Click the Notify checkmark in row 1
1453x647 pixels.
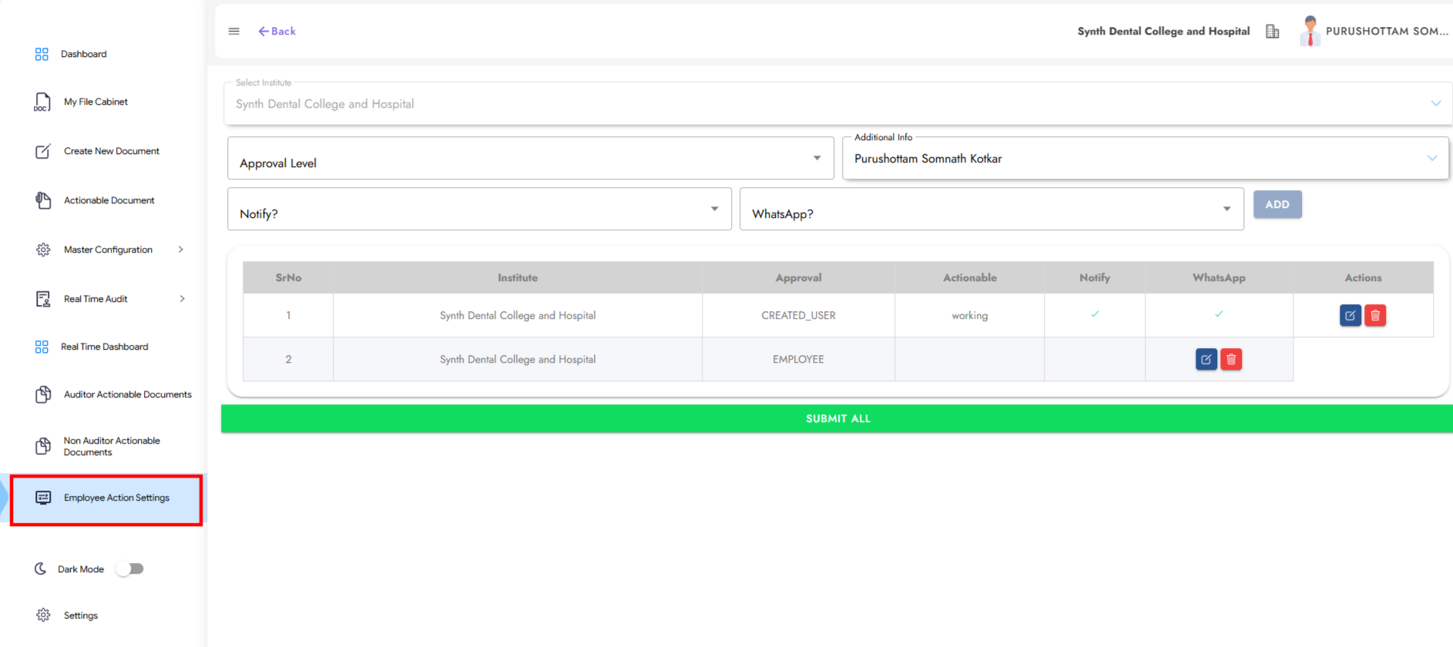click(x=1095, y=314)
